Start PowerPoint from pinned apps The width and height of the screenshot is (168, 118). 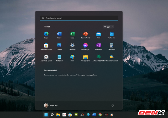click(x=85, y=35)
